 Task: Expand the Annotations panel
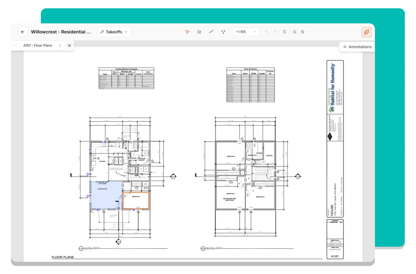tap(357, 47)
